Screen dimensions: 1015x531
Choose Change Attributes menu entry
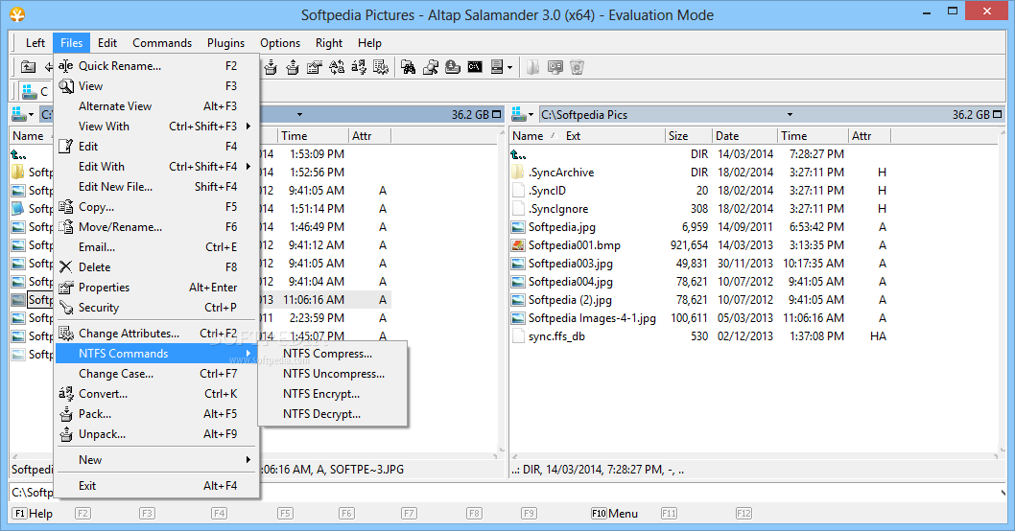coord(156,334)
